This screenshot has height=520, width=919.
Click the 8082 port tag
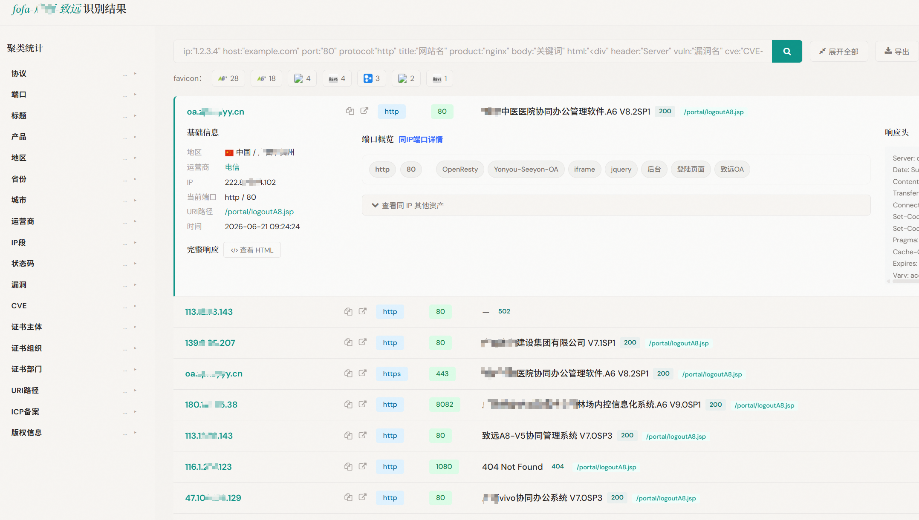point(445,405)
